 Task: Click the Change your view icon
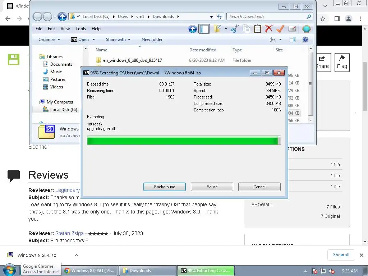[273, 40]
